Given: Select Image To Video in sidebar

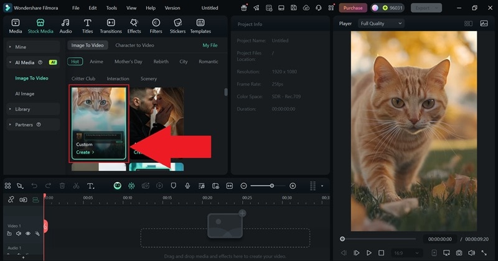Looking at the screenshot, I should coord(32,78).
